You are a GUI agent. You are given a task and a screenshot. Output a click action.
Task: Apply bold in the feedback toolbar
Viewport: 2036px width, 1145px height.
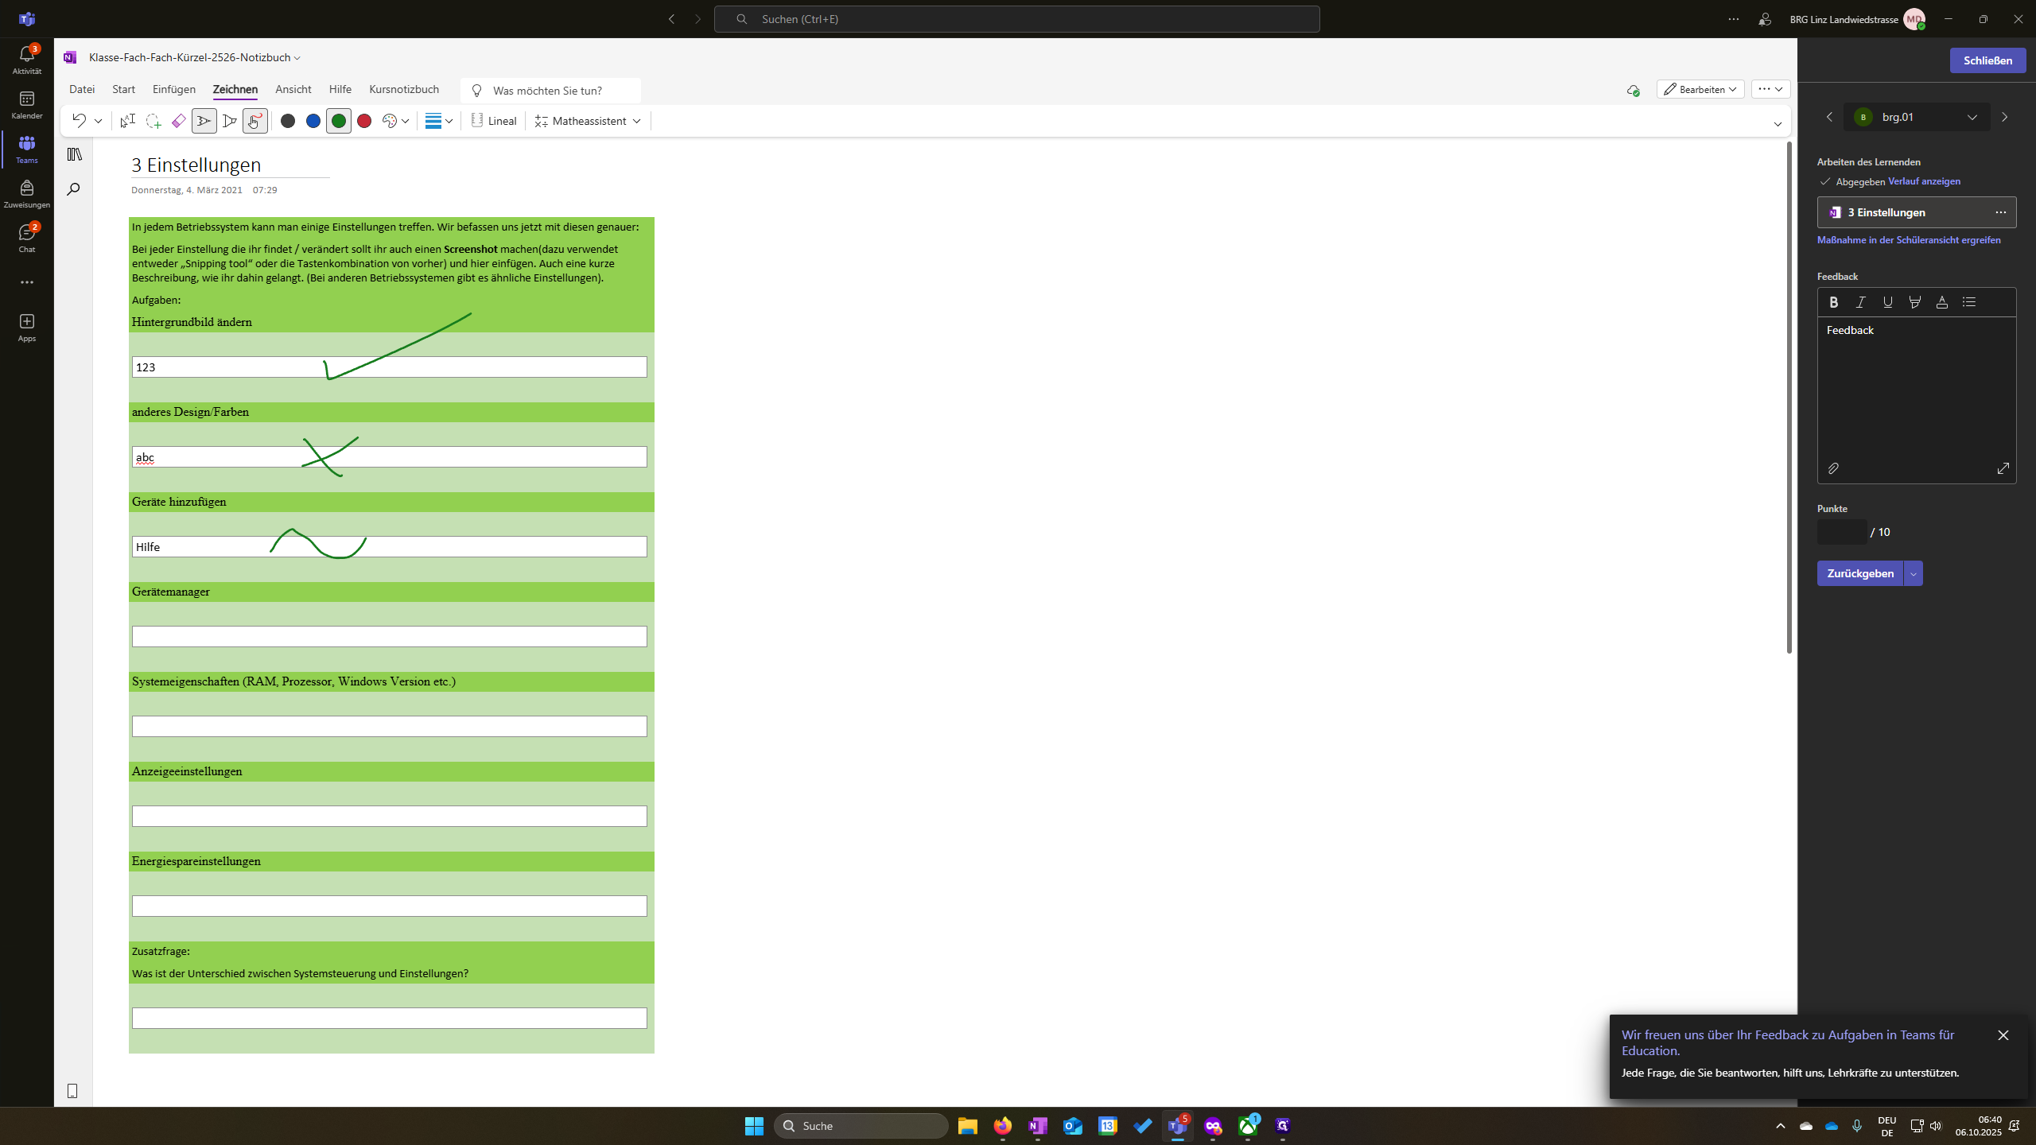coord(1833,302)
